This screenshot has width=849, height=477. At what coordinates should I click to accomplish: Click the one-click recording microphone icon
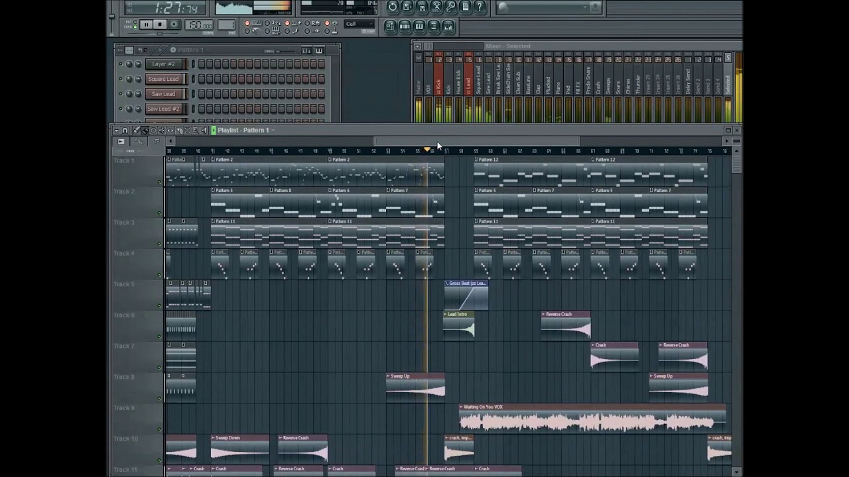[451, 7]
